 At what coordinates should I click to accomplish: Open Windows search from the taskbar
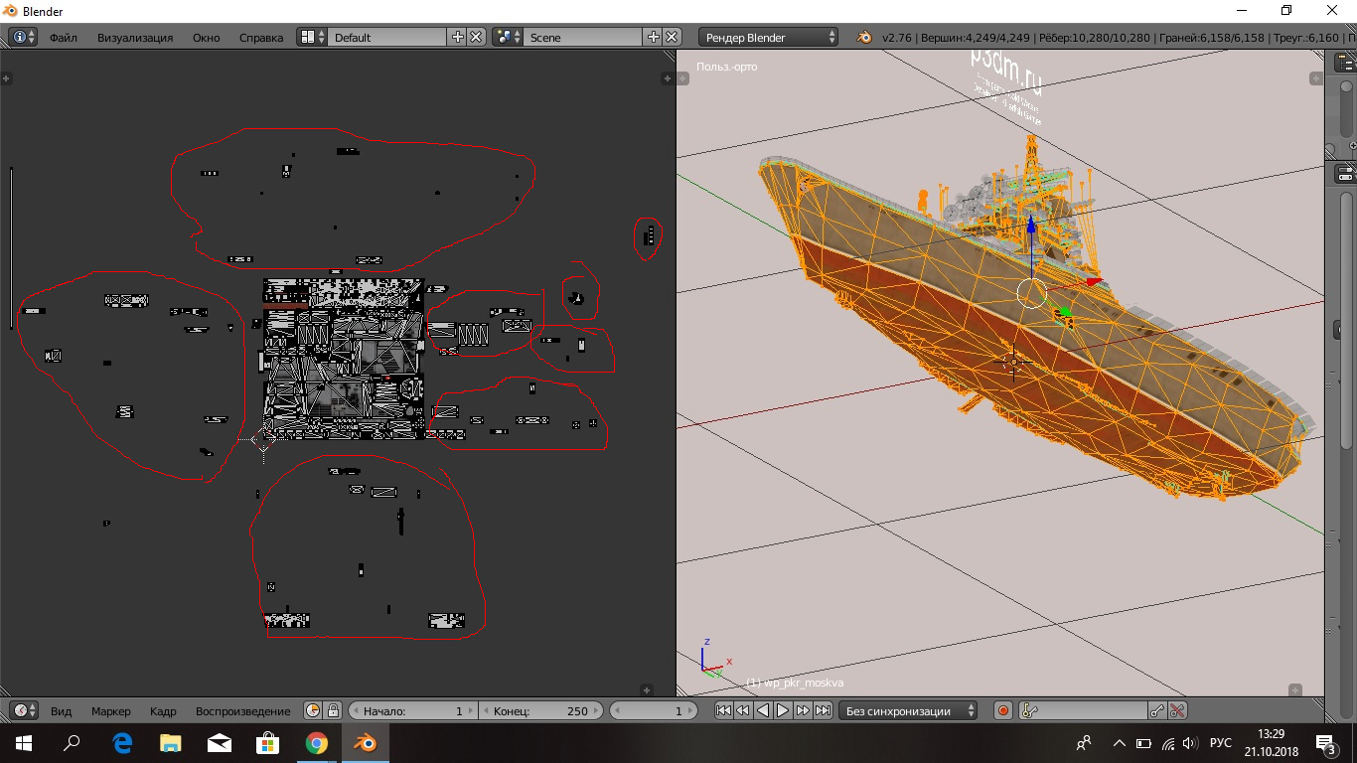pos(72,743)
